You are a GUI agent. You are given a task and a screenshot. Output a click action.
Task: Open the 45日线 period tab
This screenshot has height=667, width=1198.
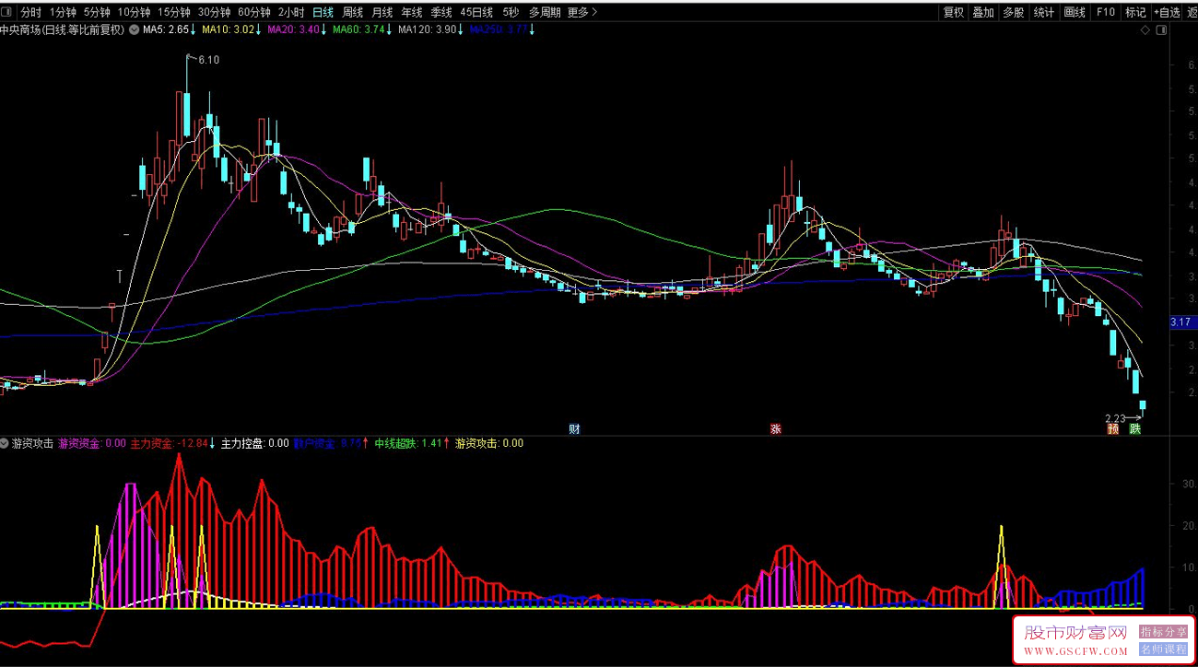pos(476,12)
